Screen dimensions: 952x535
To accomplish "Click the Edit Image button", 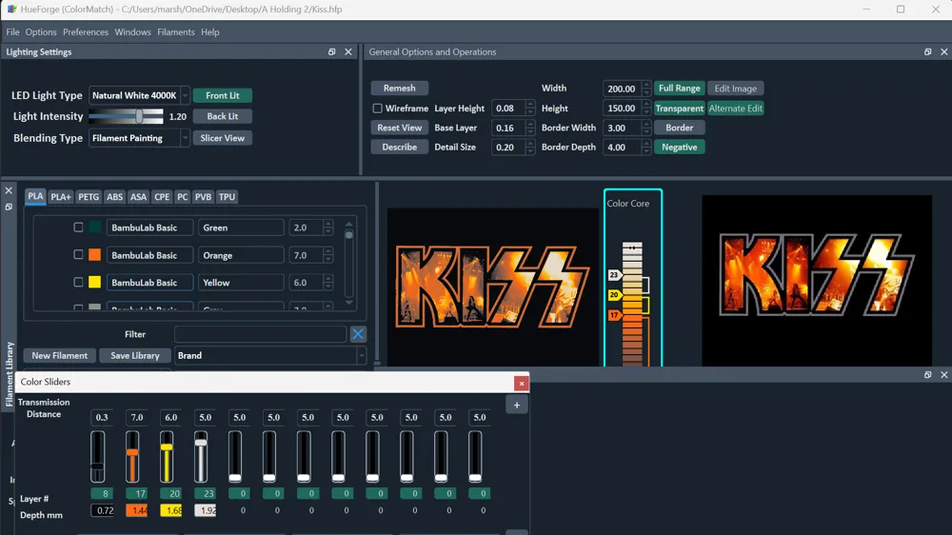I will (x=735, y=88).
